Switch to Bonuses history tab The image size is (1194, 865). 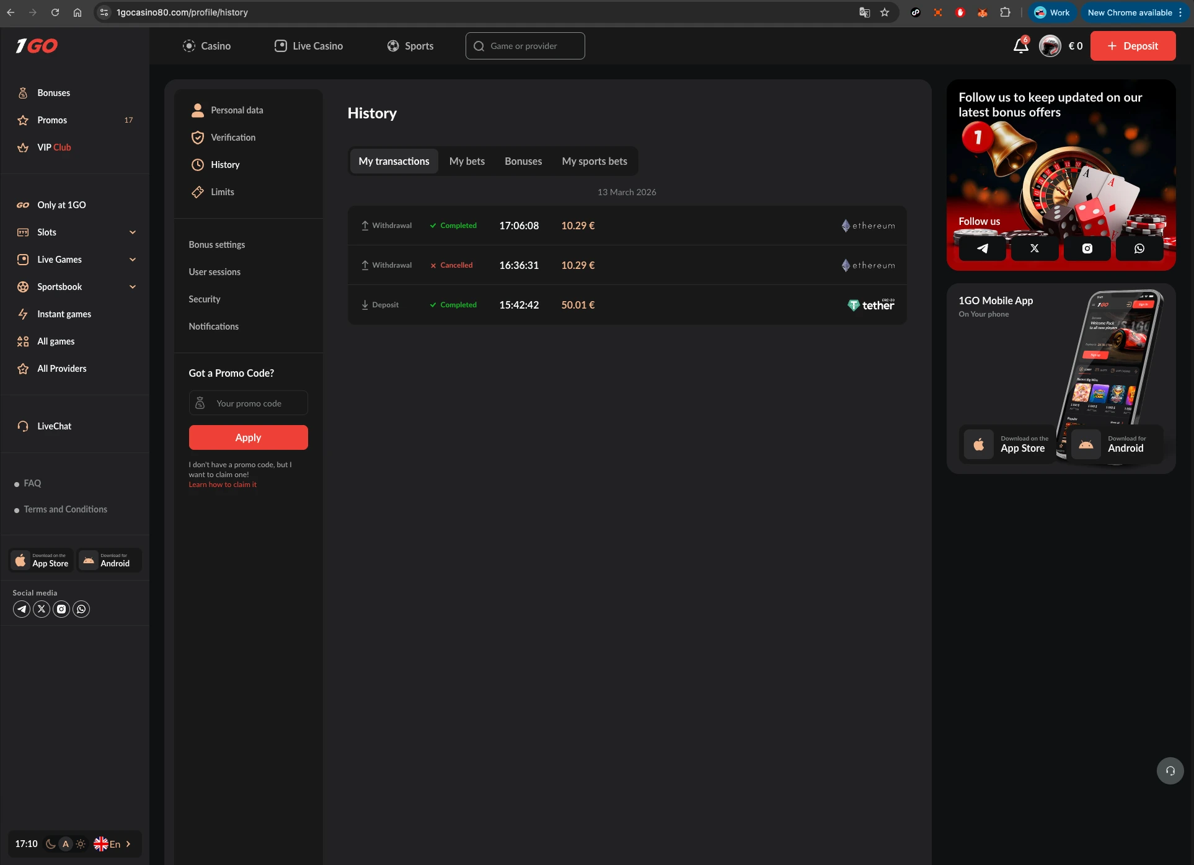[523, 161]
